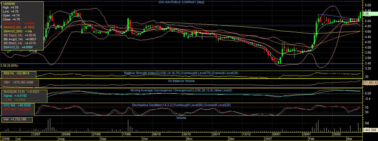Click the Mar month label
The height and width of the screenshot is (141, 378).
tap(350, 139)
